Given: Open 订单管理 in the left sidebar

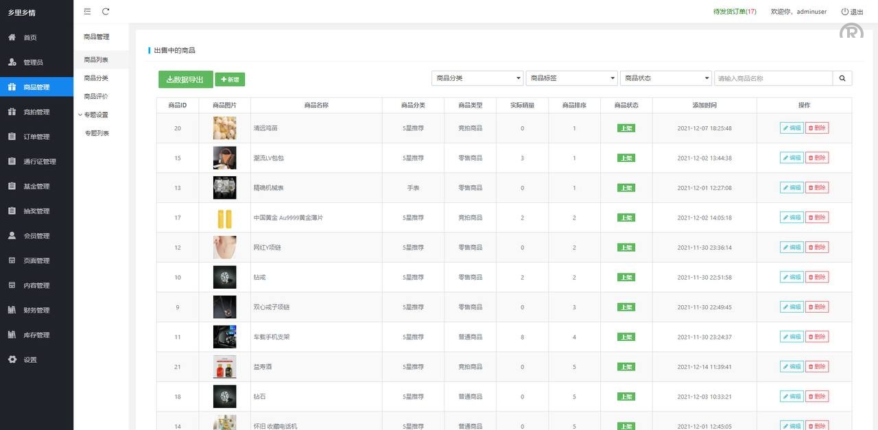Looking at the screenshot, I should 36,136.
